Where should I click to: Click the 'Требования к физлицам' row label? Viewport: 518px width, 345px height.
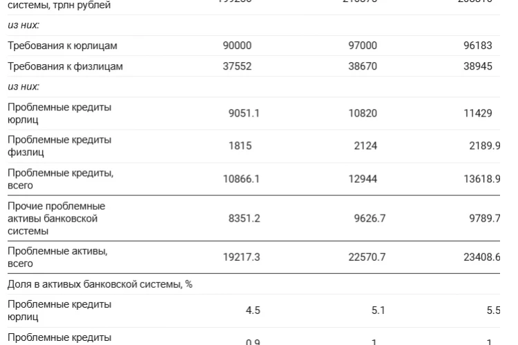(65, 66)
